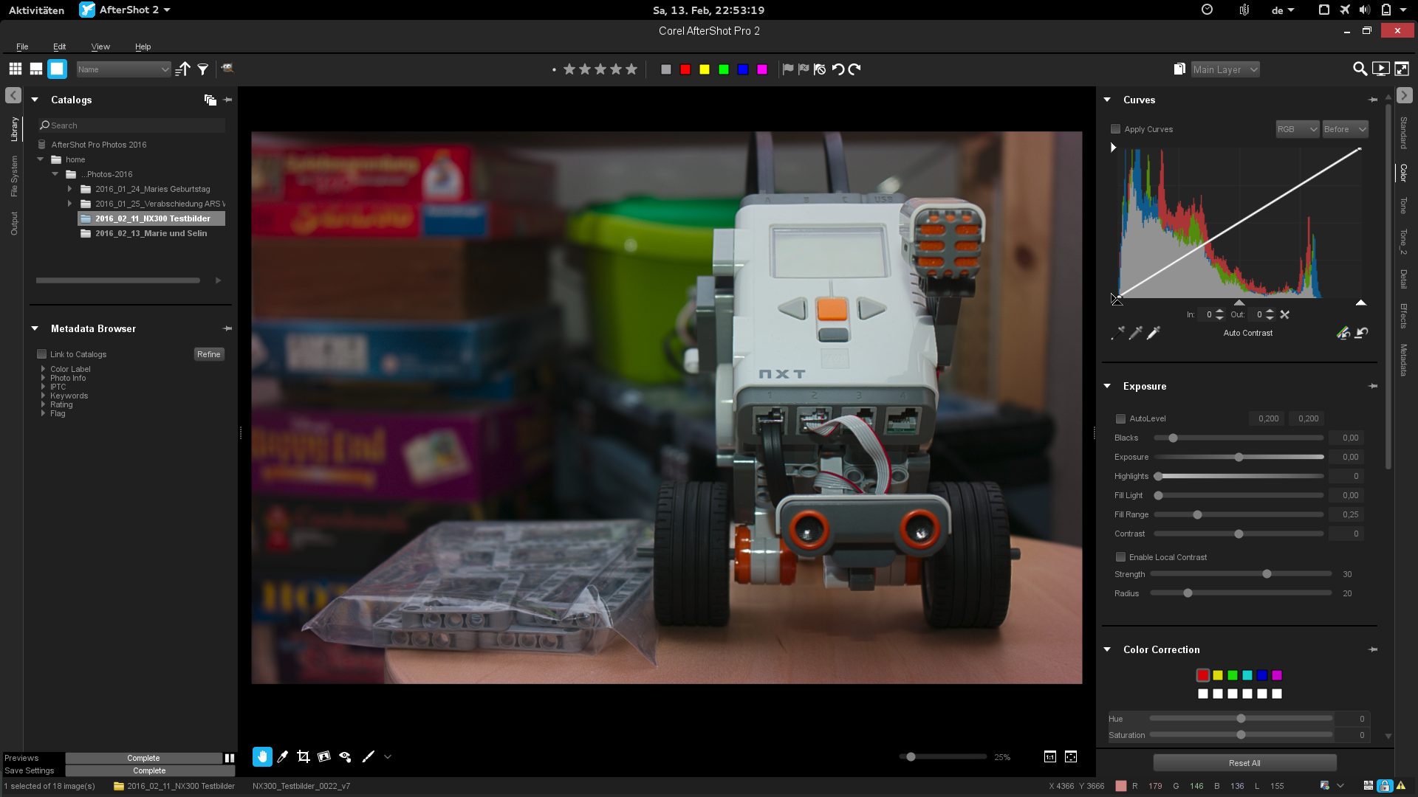Select the Straighten tool

324,756
